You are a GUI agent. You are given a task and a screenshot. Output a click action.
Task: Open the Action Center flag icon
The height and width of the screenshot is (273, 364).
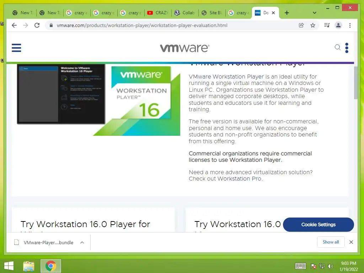coord(314,266)
